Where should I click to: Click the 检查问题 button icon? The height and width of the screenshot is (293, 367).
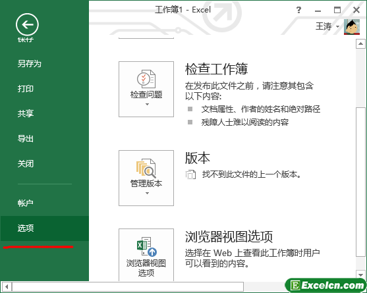pos(146,79)
